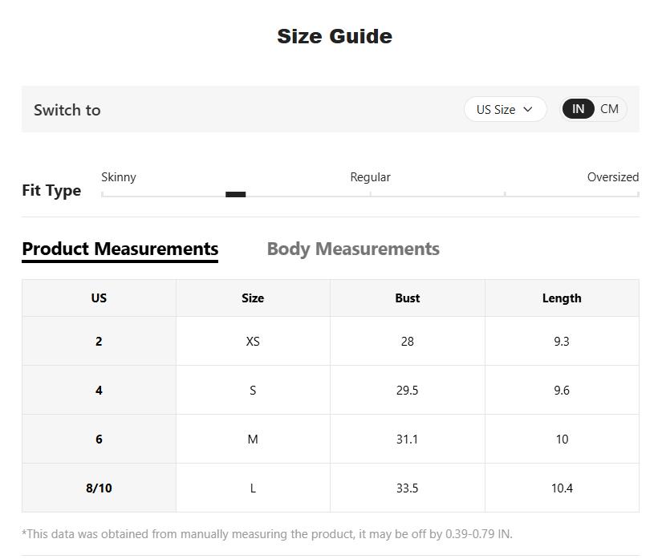Image resolution: width=658 pixels, height=559 pixels.
Task: Click the Bust column header
Action: click(408, 298)
